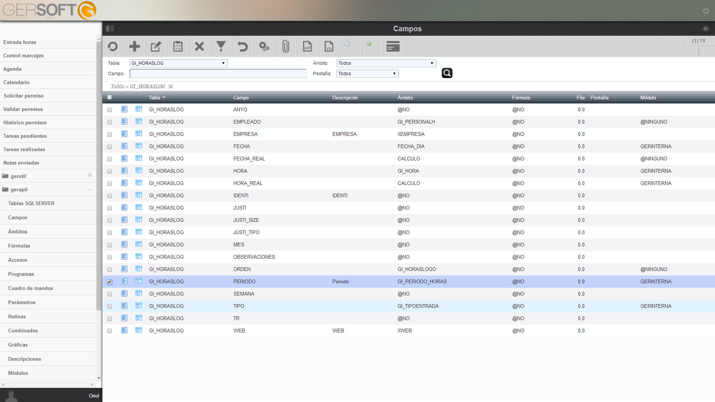Add a new record with the plus icon
Screen dimensions: 715x402
(134, 47)
